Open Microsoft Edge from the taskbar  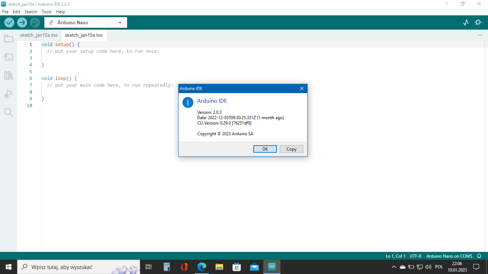(x=202, y=267)
